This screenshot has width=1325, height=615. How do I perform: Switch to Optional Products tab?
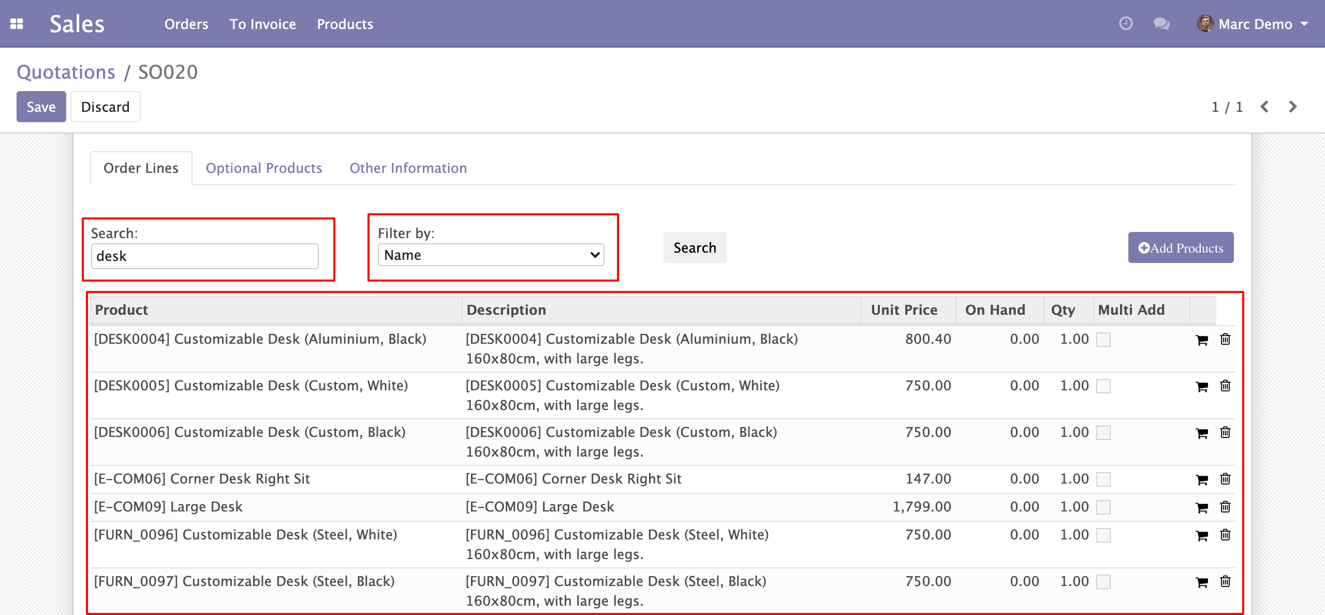pyautogui.click(x=264, y=168)
